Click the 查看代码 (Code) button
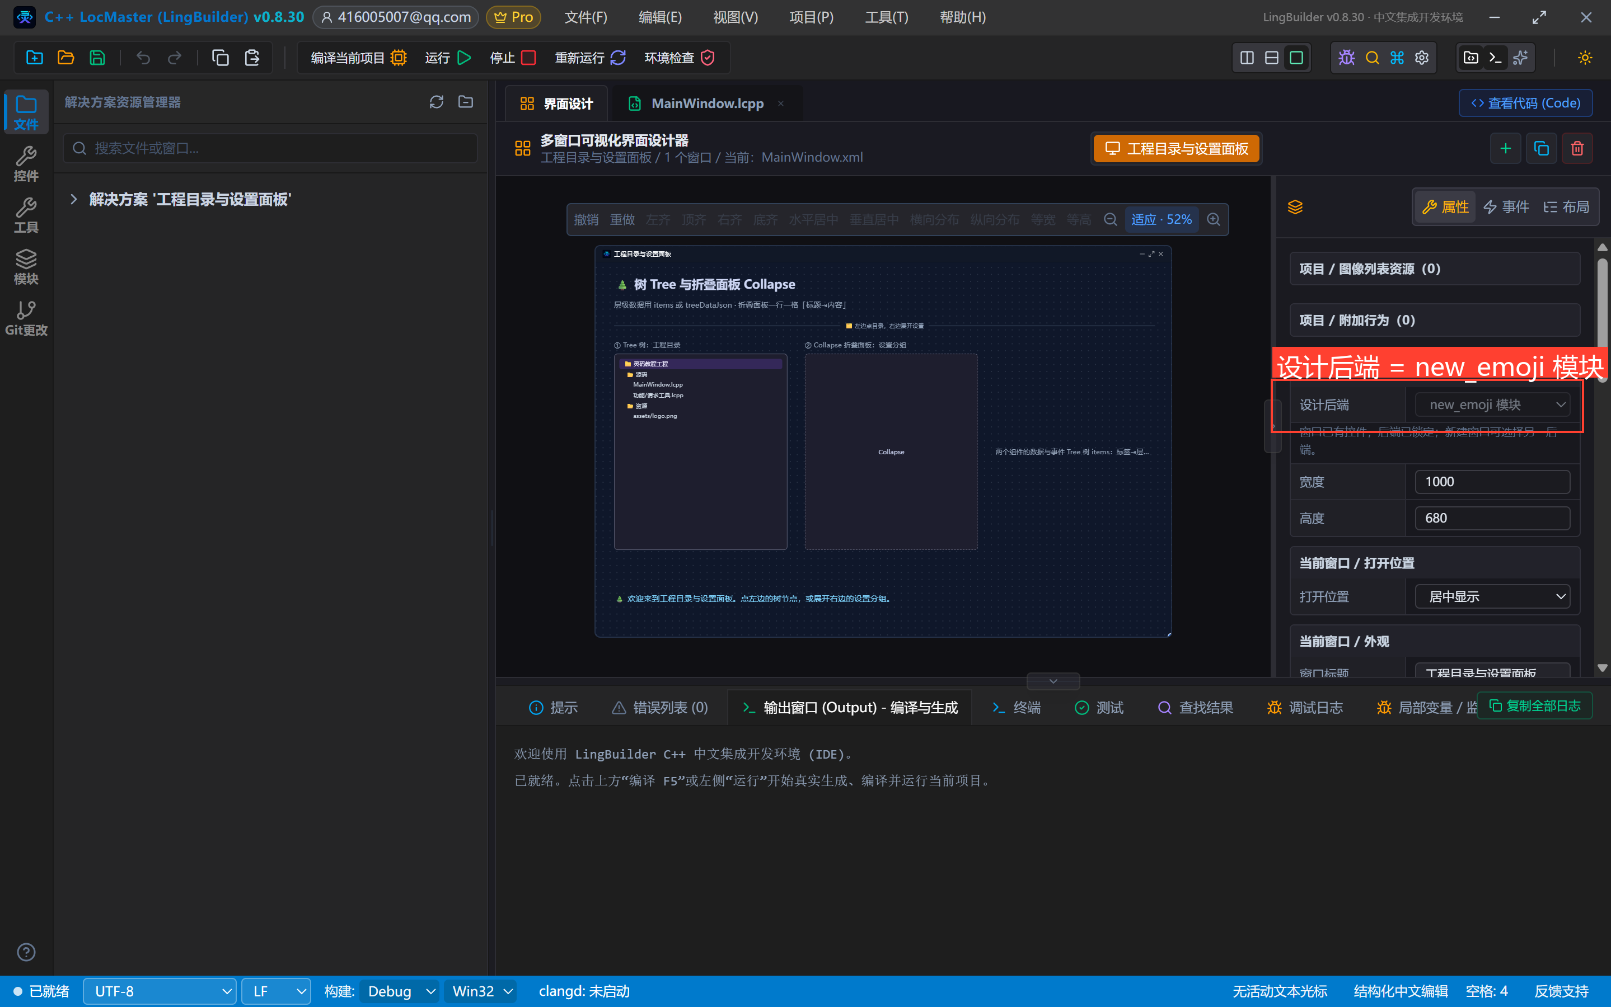 [1525, 103]
